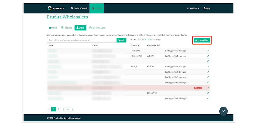Switch to the Products tab
This screenshot has height=124, width=258.
(67, 28)
